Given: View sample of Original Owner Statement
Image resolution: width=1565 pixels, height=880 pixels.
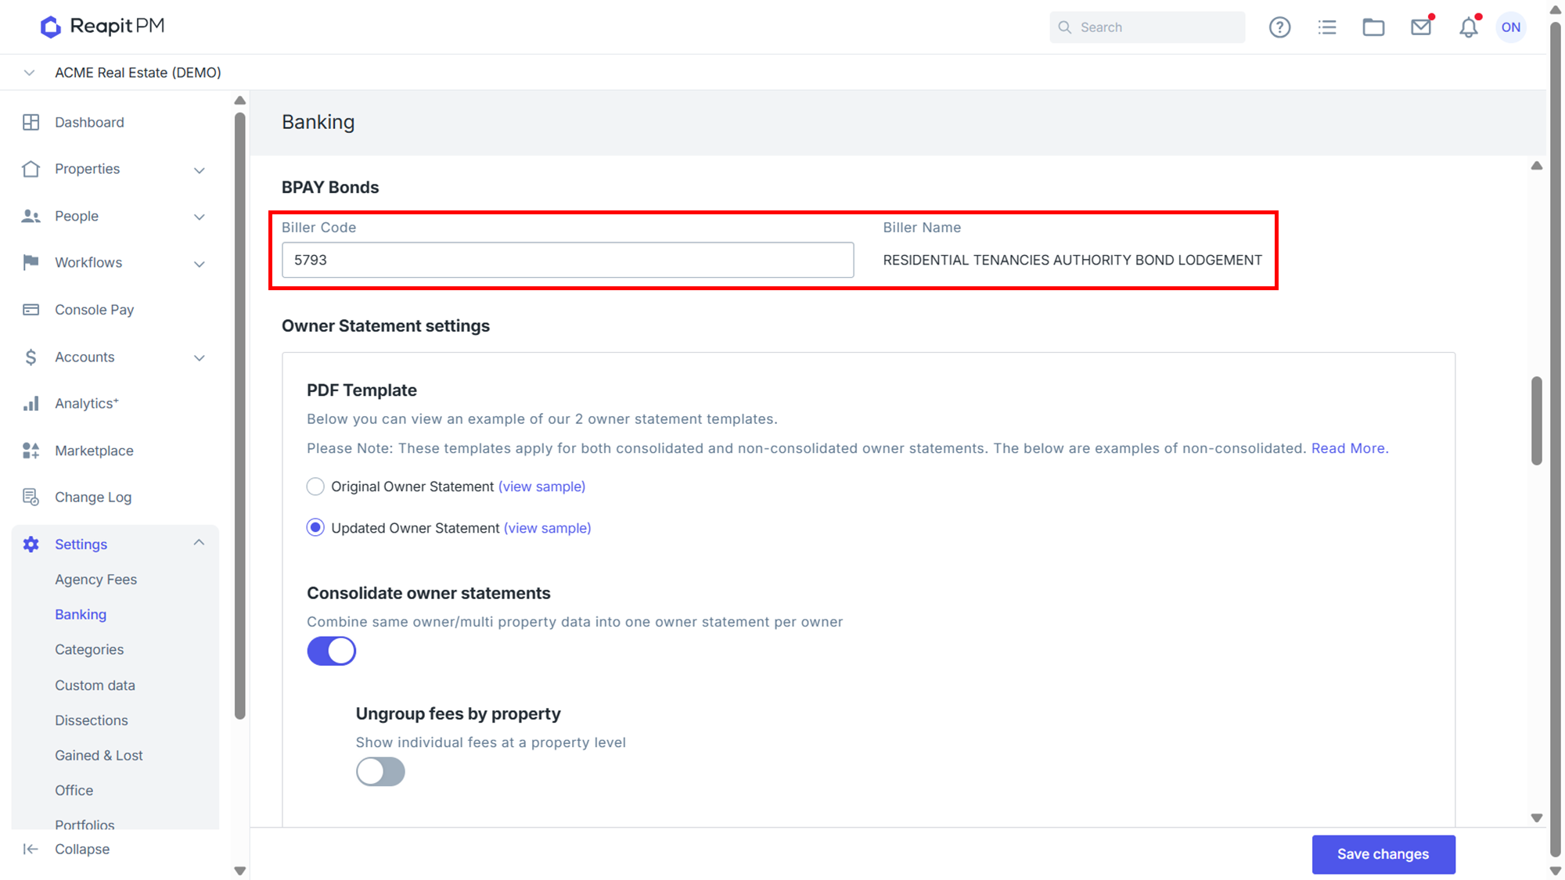Looking at the screenshot, I should point(541,487).
